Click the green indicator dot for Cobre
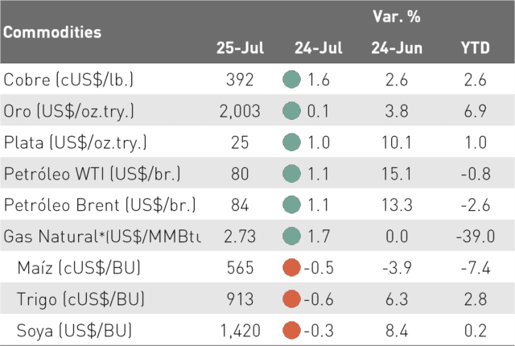 (291, 80)
